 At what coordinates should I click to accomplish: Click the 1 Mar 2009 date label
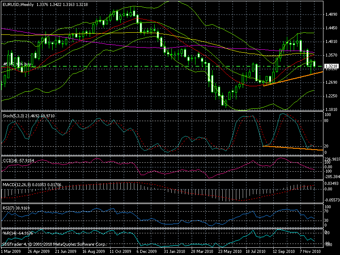click(x=11, y=252)
